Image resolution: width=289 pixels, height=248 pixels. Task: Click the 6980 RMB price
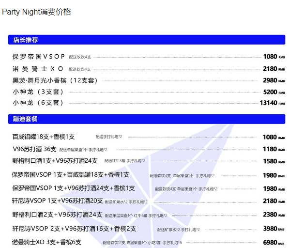click(274, 243)
